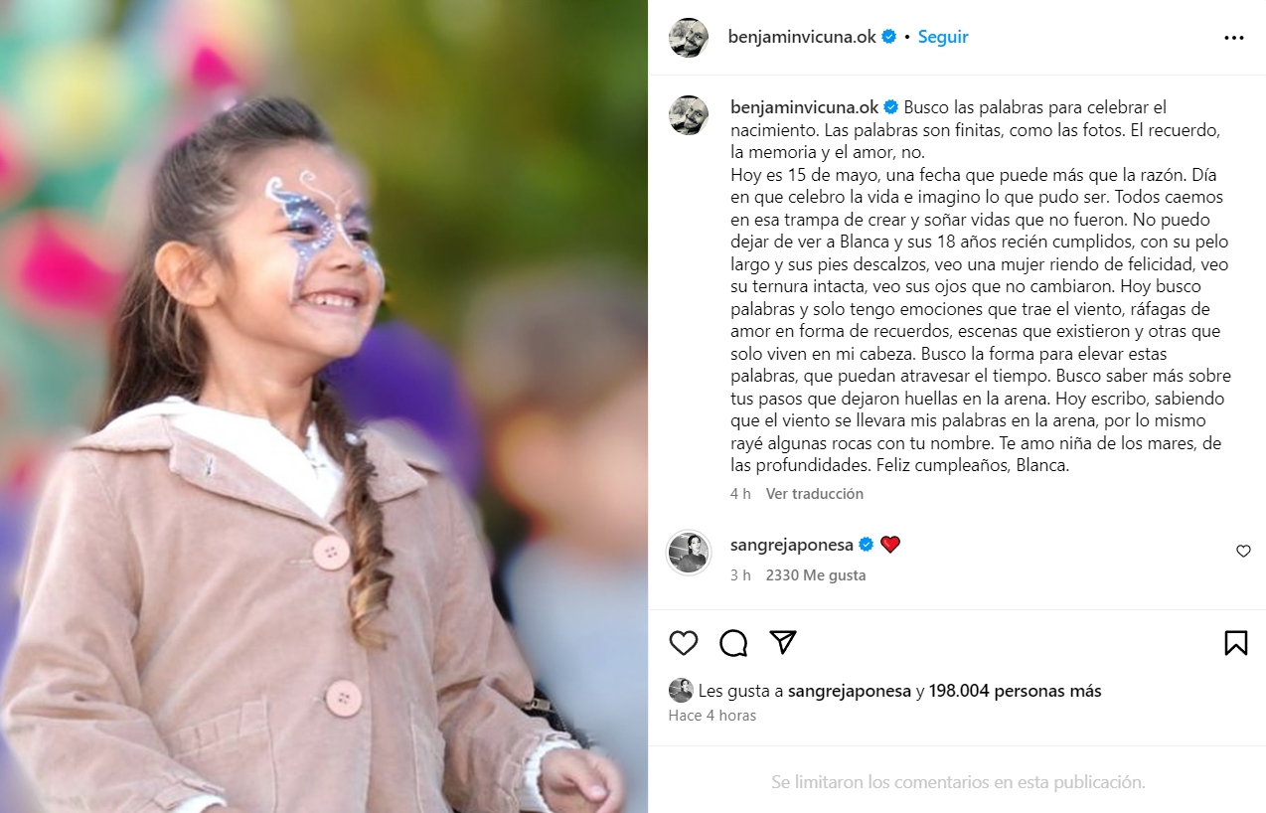Screen dimensions: 1266x813
Task: Open sangrejaponesa's profile picture in comments
Action: [x=689, y=553]
